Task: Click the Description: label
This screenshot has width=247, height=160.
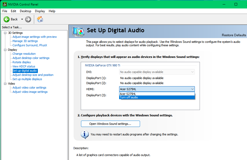Action: [81, 148]
